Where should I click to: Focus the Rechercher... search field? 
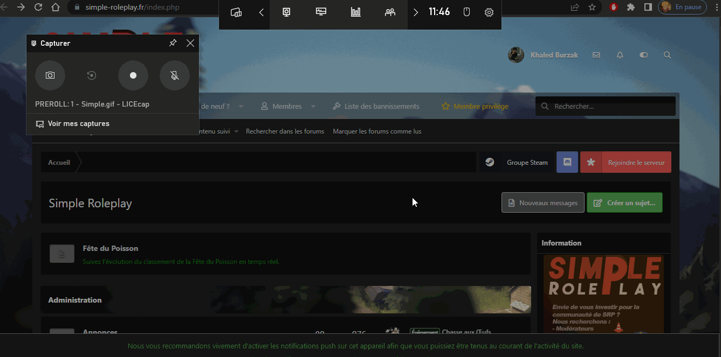point(606,106)
